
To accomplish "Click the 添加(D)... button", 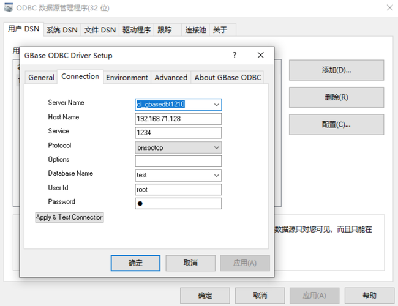I will click(336, 70).
